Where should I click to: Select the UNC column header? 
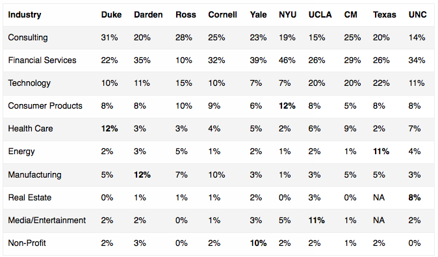pyautogui.click(x=417, y=15)
